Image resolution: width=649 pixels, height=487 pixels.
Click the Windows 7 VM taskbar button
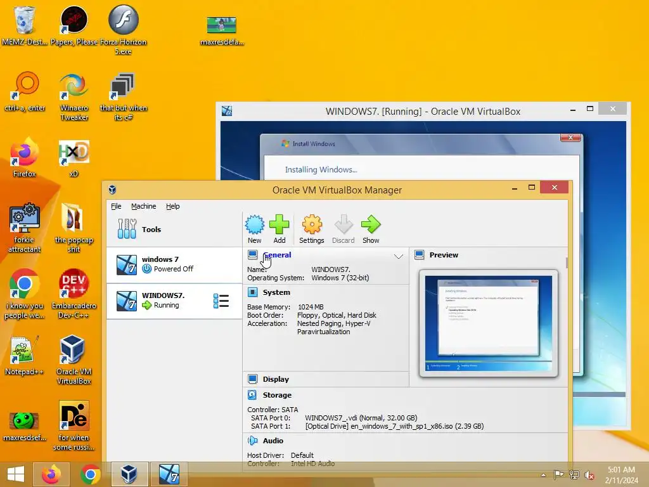tap(169, 474)
